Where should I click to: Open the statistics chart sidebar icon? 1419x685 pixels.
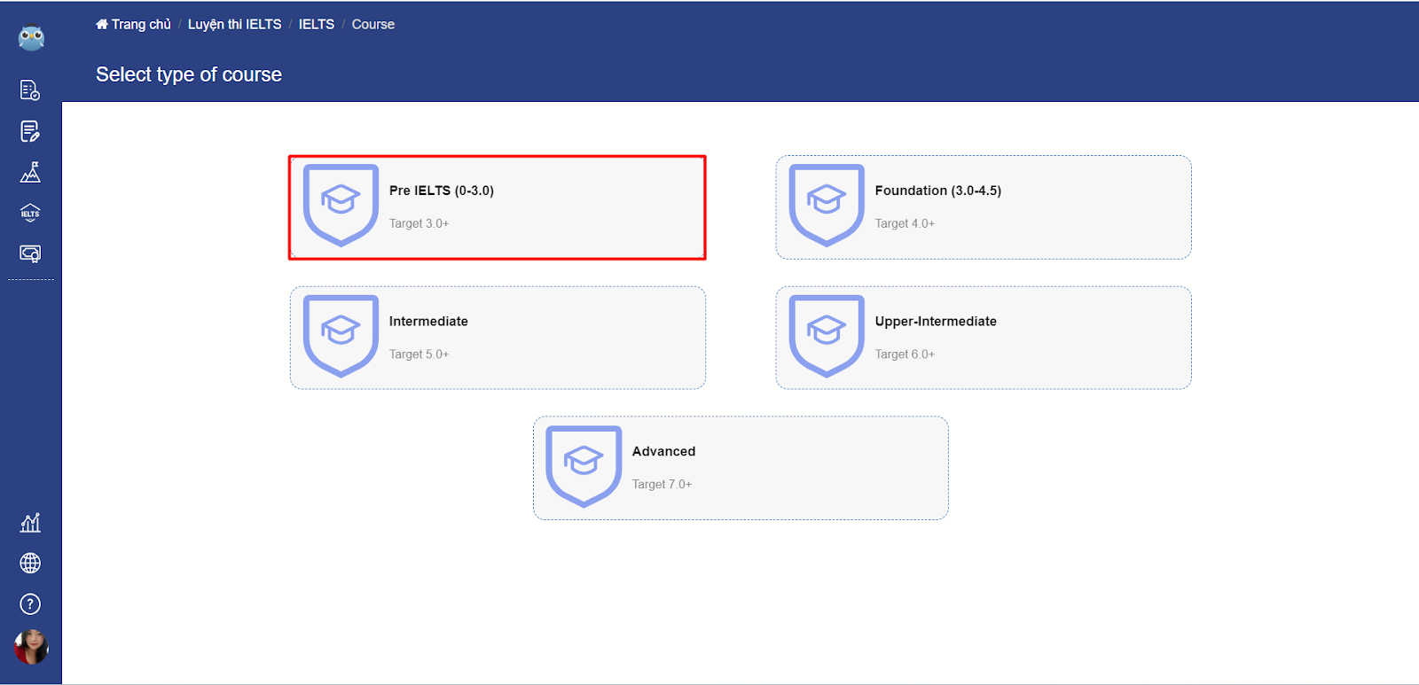pyautogui.click(x=30, y=523)
